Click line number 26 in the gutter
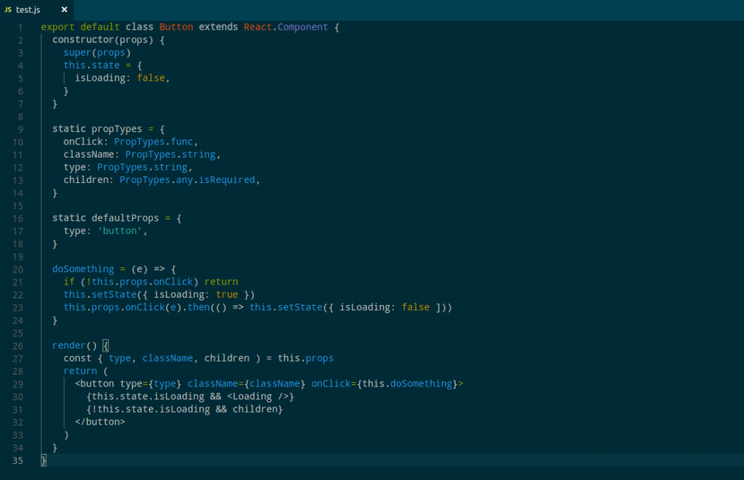744x480 pixels. pos(19,346)
